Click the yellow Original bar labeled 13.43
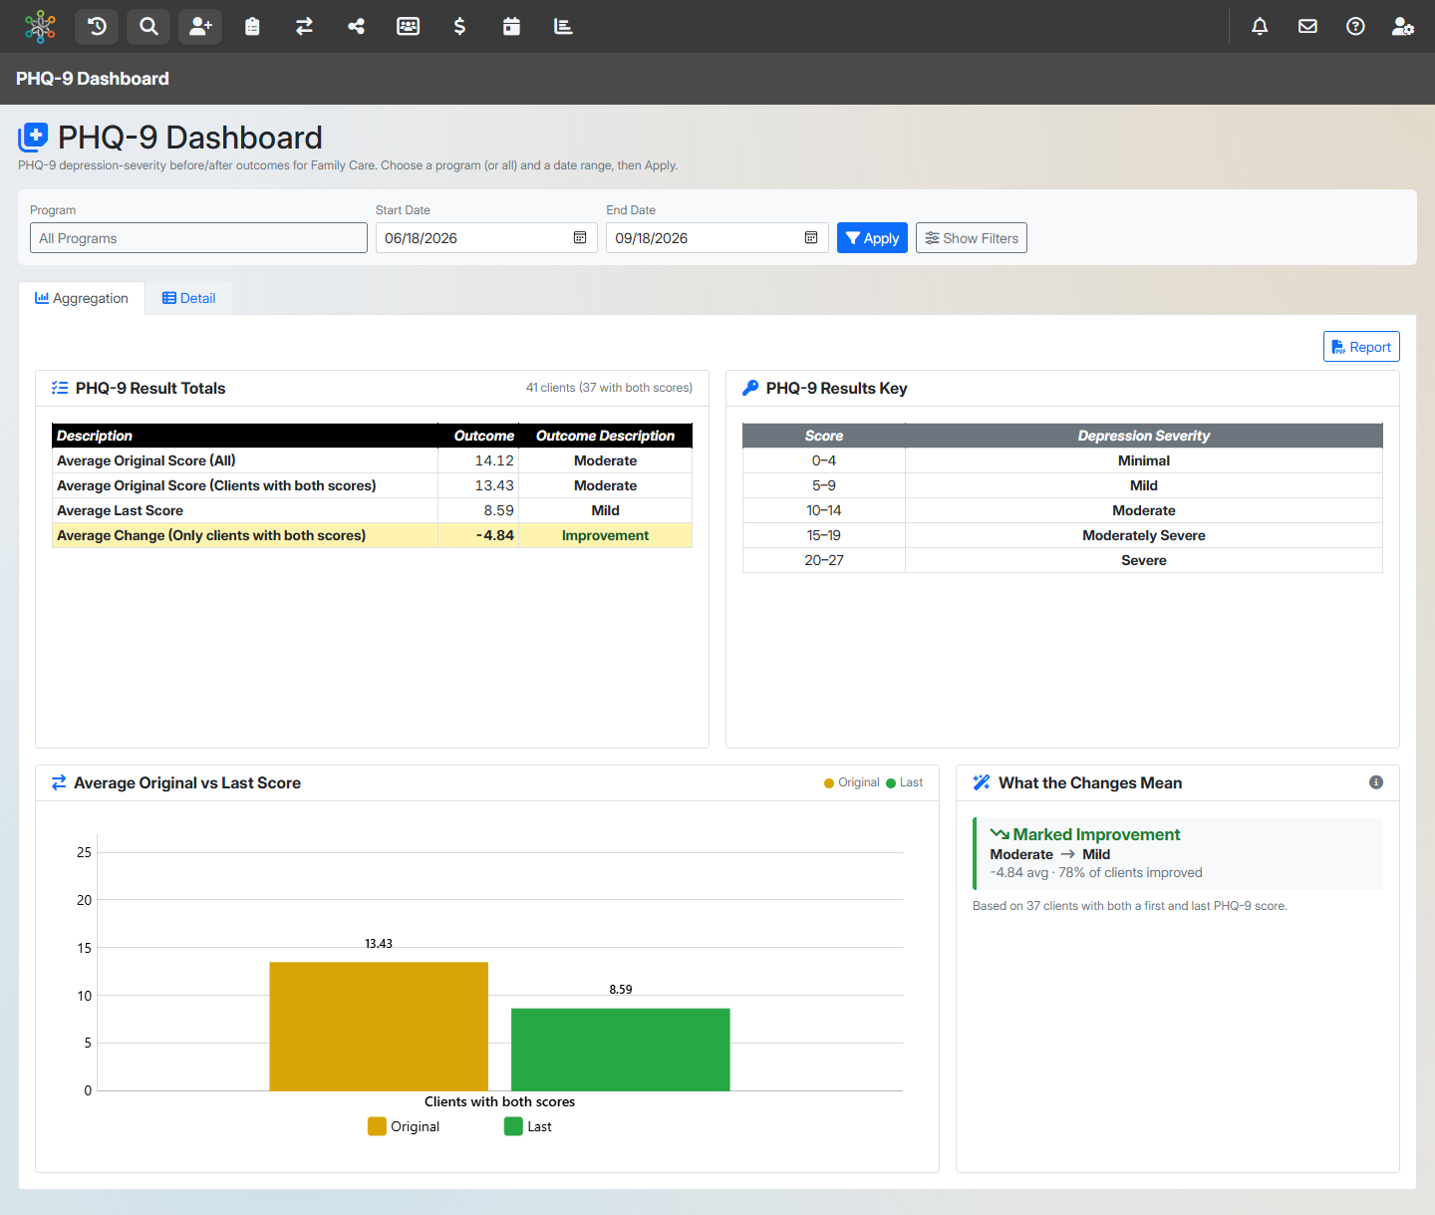 tap(379, 1027)
